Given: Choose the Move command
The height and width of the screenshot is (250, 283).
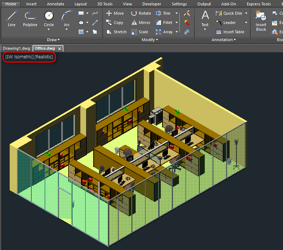Looking at the screenshot, I should click(115, 13).
